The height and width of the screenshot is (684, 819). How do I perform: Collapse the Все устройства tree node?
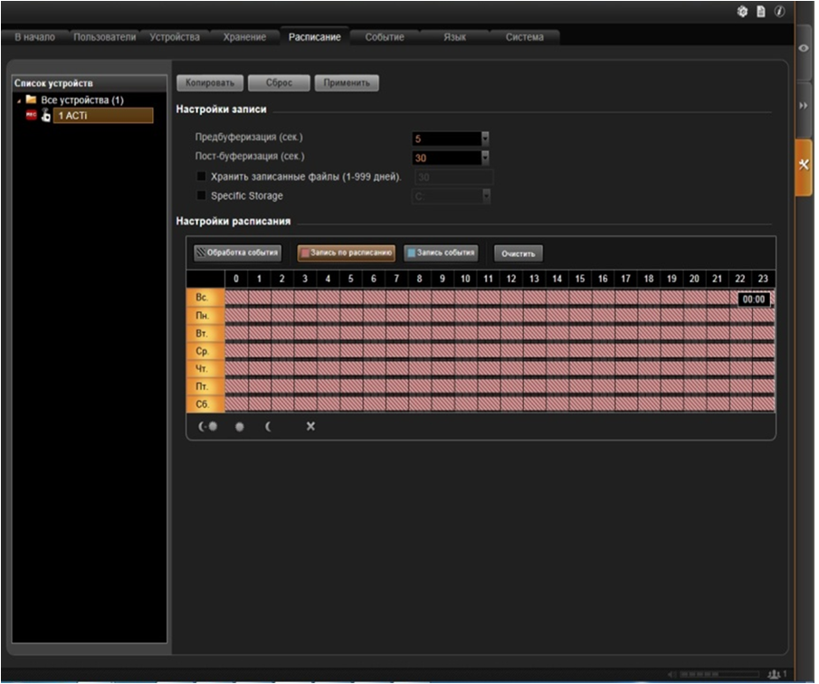pyautogui.click(x=19, y=100)
